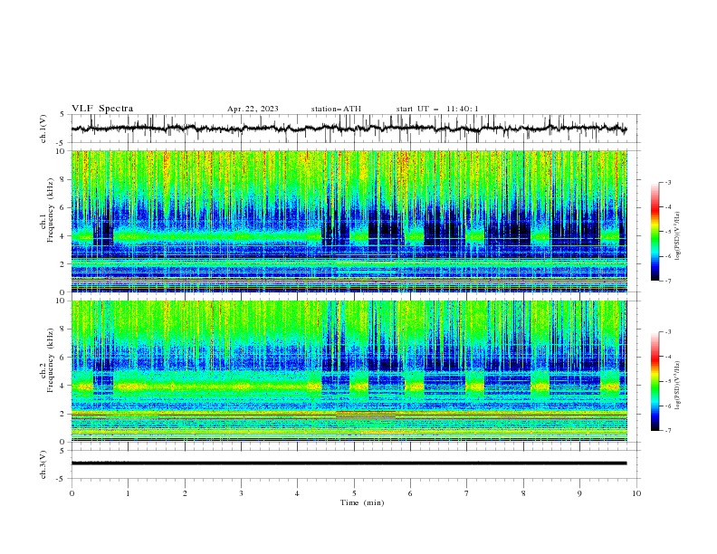Click the 'start UT = 11:40:1' text

point(437,109)
